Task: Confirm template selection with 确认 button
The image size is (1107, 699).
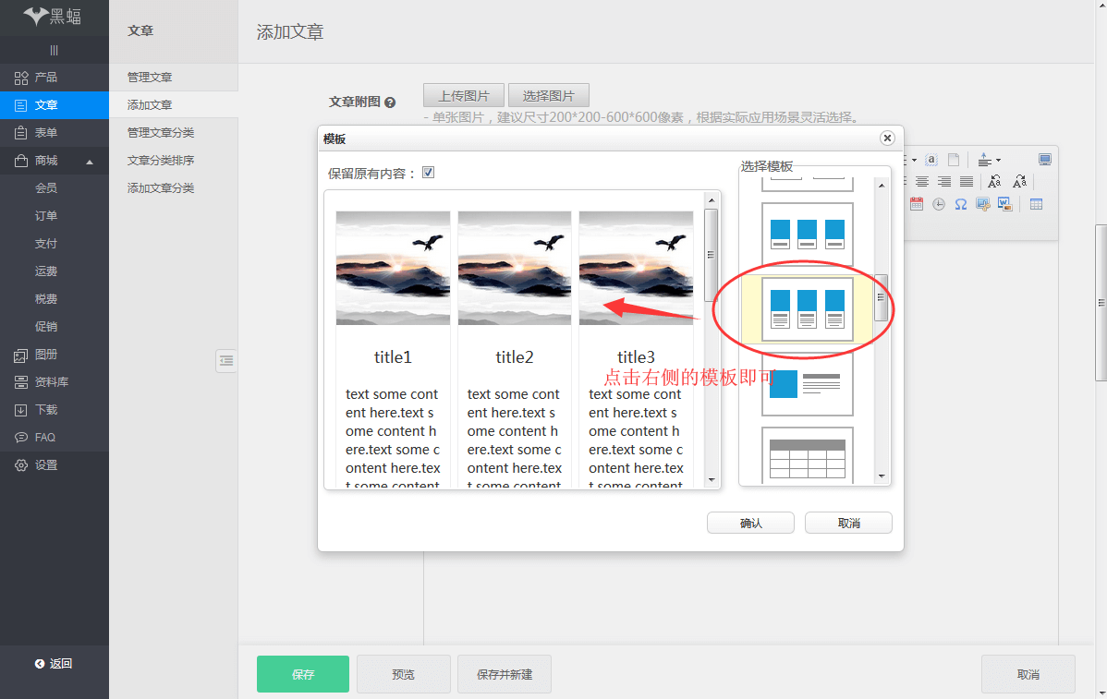Action: pos(750,523)
